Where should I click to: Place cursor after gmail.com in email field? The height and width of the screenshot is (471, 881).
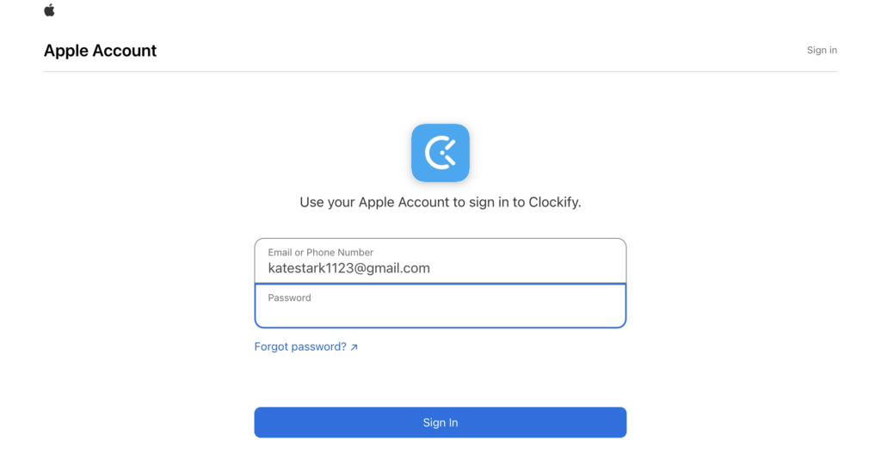pos(432,268)
